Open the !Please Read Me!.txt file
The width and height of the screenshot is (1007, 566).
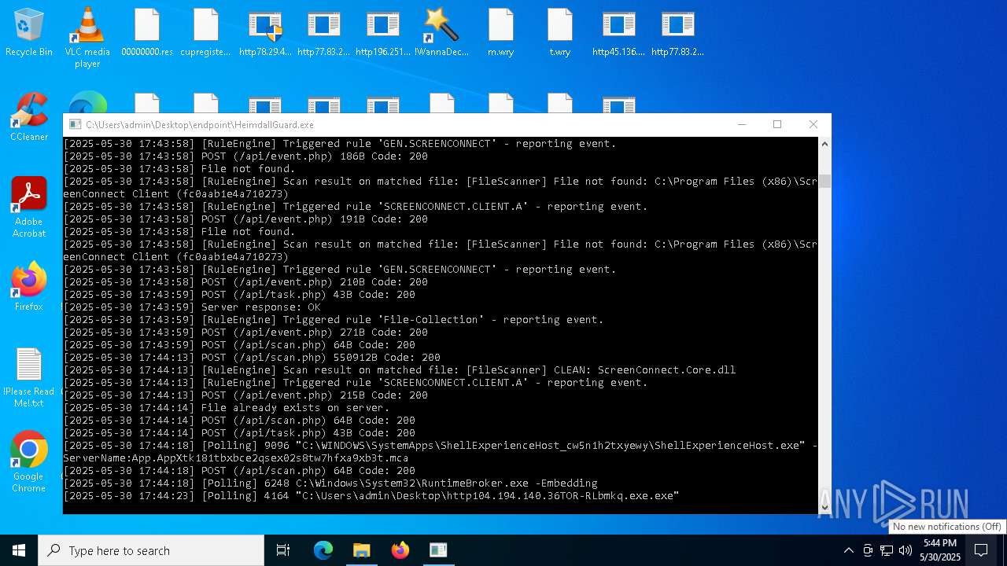29,378
